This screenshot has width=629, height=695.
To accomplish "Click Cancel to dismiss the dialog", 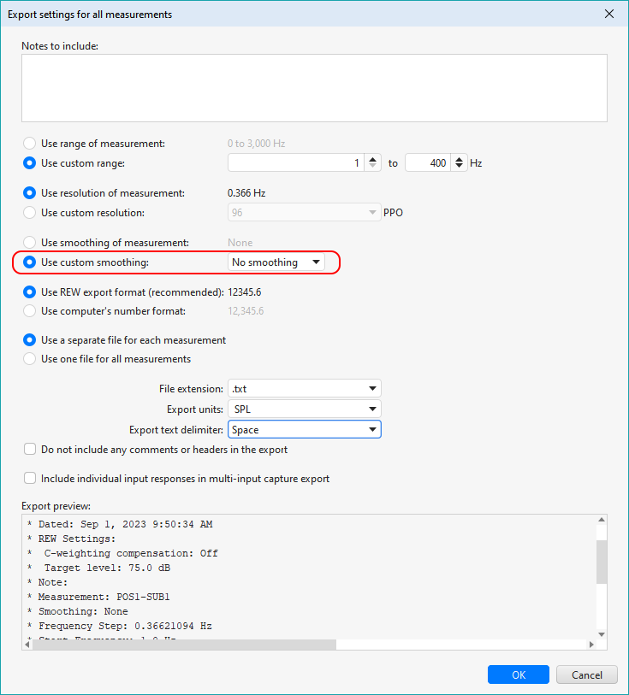I will tap(587, 674).
